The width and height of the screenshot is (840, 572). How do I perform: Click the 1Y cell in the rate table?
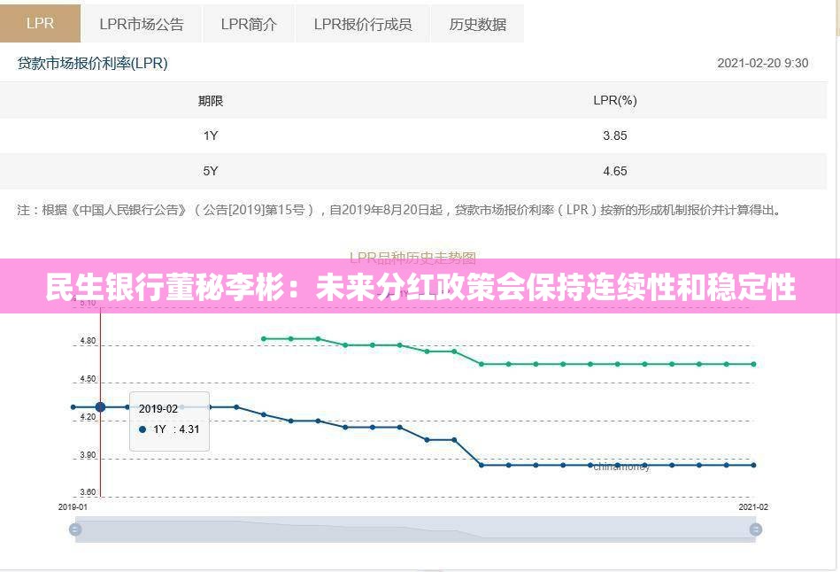tap(211, 135)
